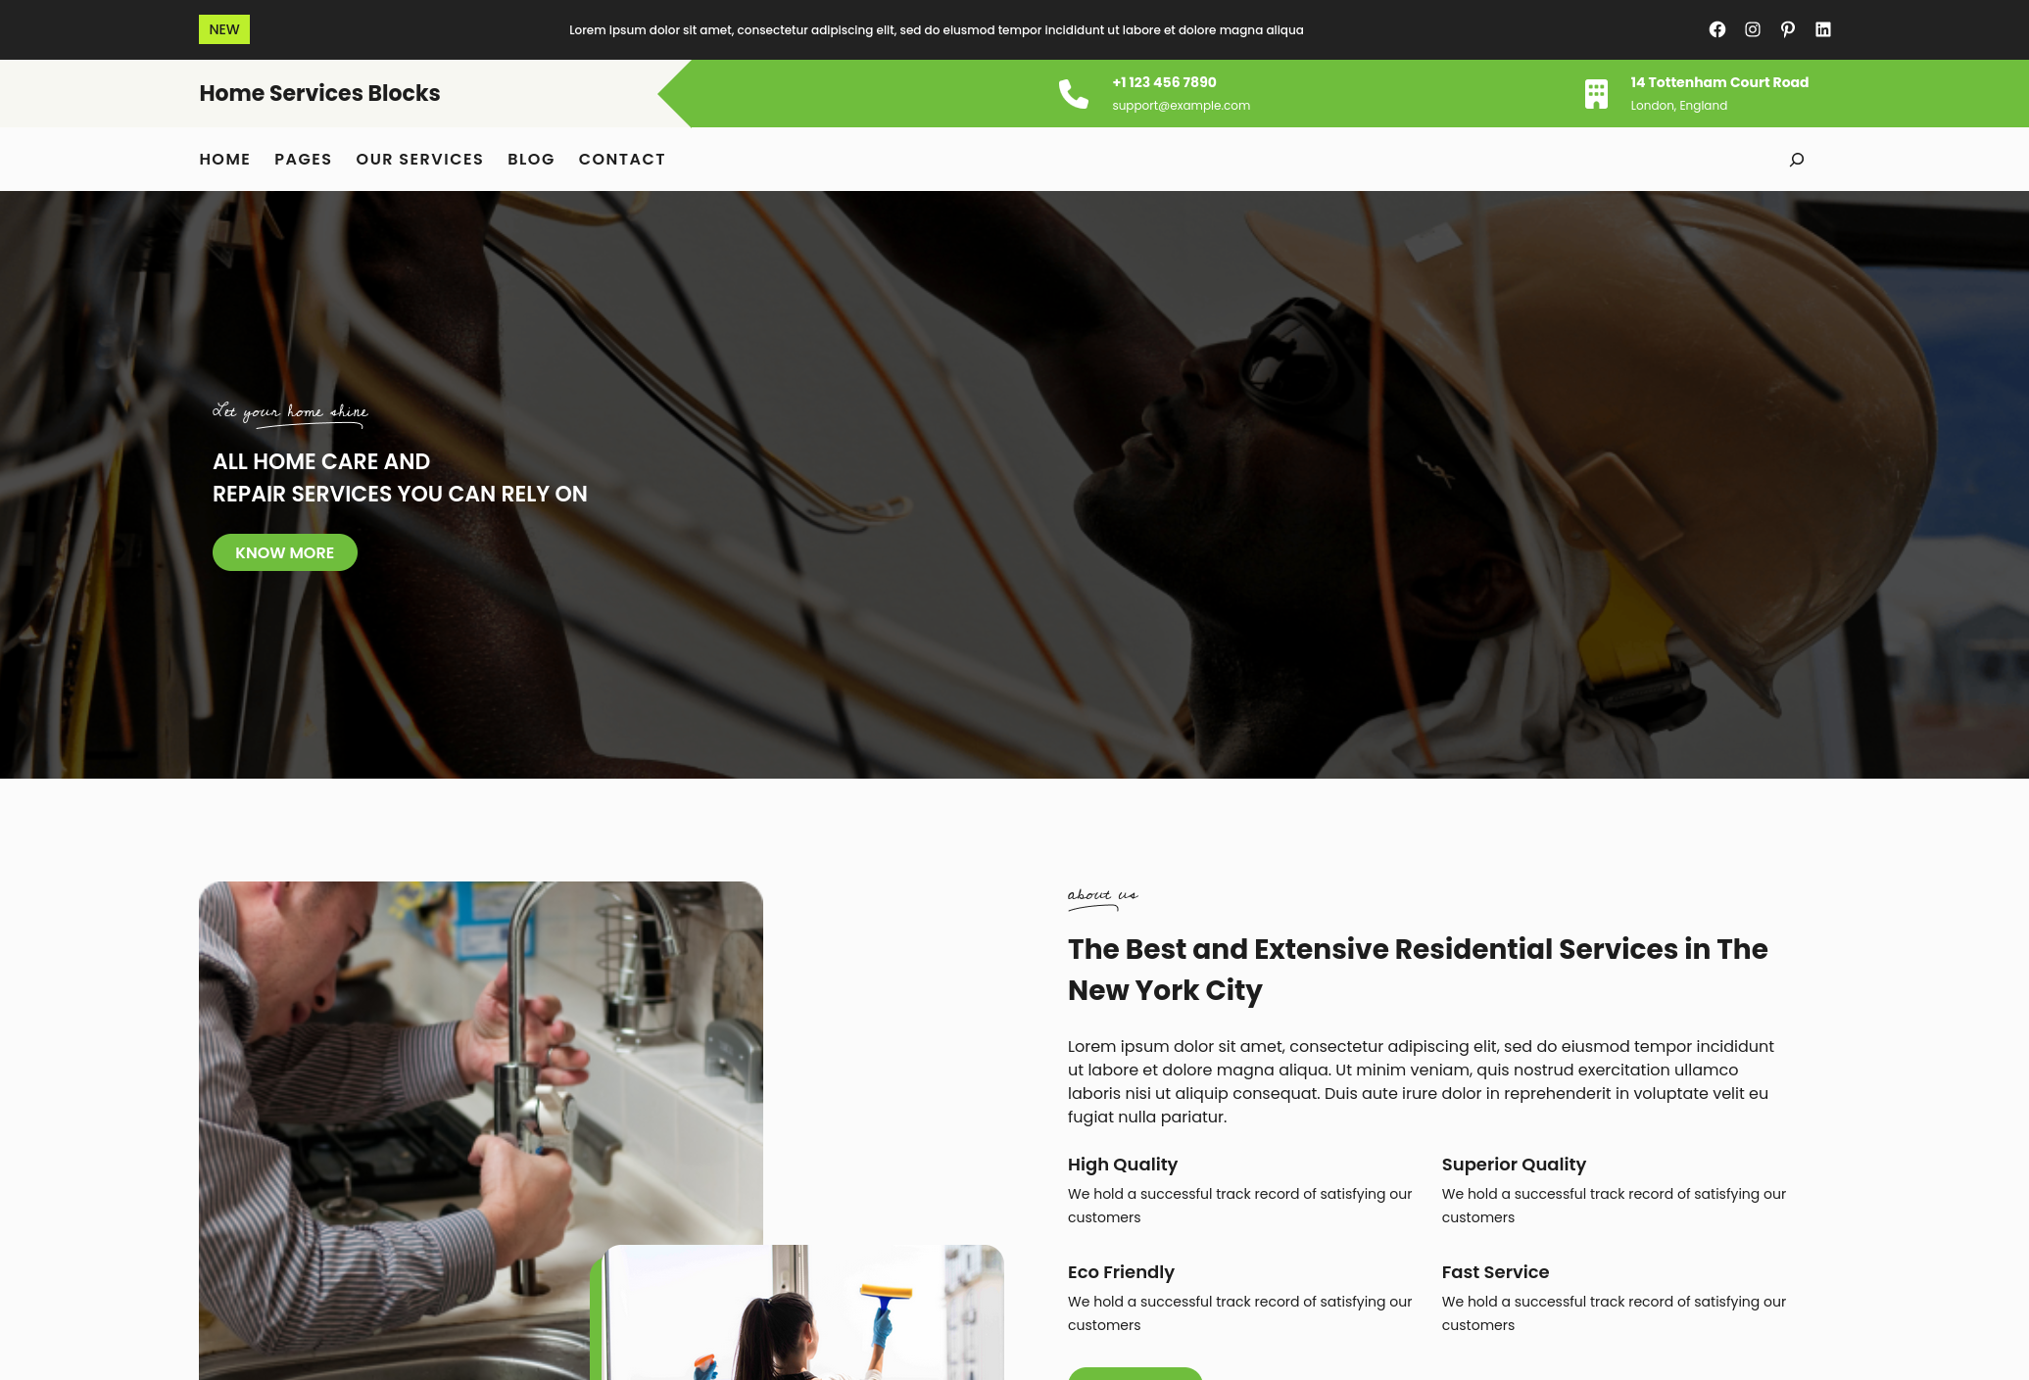2029x1380 pixels.
Task: Go to the HOME menu item
Action: [x=224, y=160]
